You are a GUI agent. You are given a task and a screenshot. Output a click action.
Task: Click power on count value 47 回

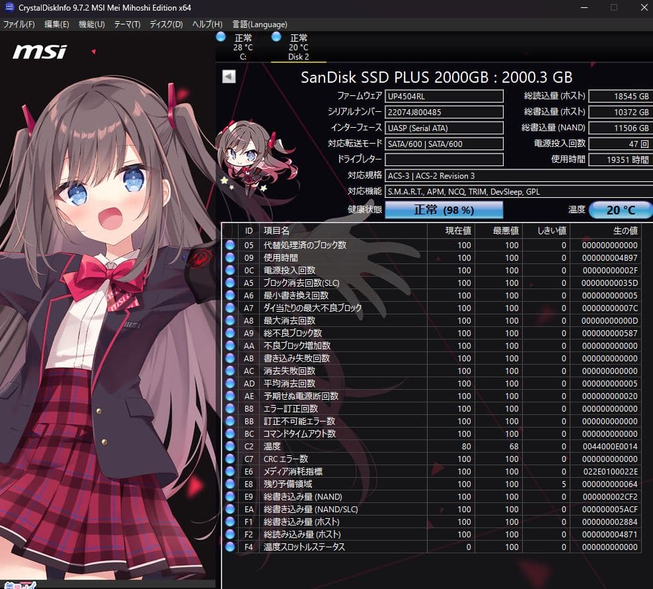[621, 144]
